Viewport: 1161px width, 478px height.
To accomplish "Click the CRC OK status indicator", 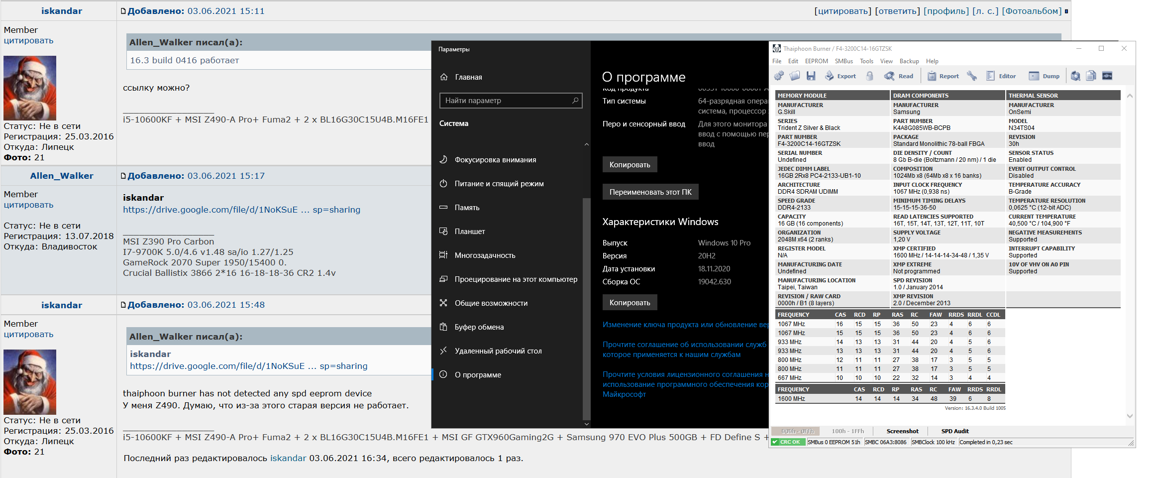I will (788, 442).
